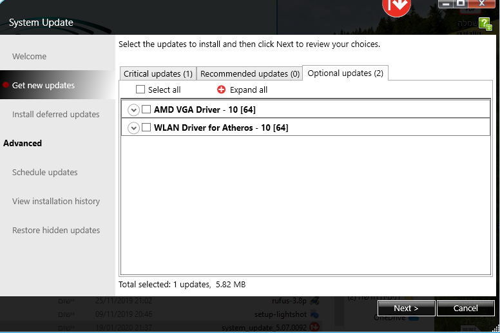This screenshot has height=333, width=500.
Task: Select the Optional updates (2) tab
Action: 345,73
